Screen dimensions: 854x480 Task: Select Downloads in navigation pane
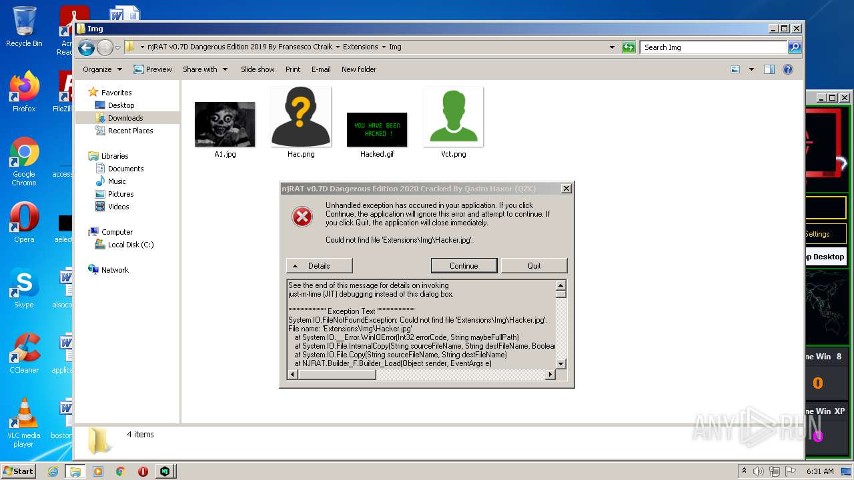tap(125, 118)
